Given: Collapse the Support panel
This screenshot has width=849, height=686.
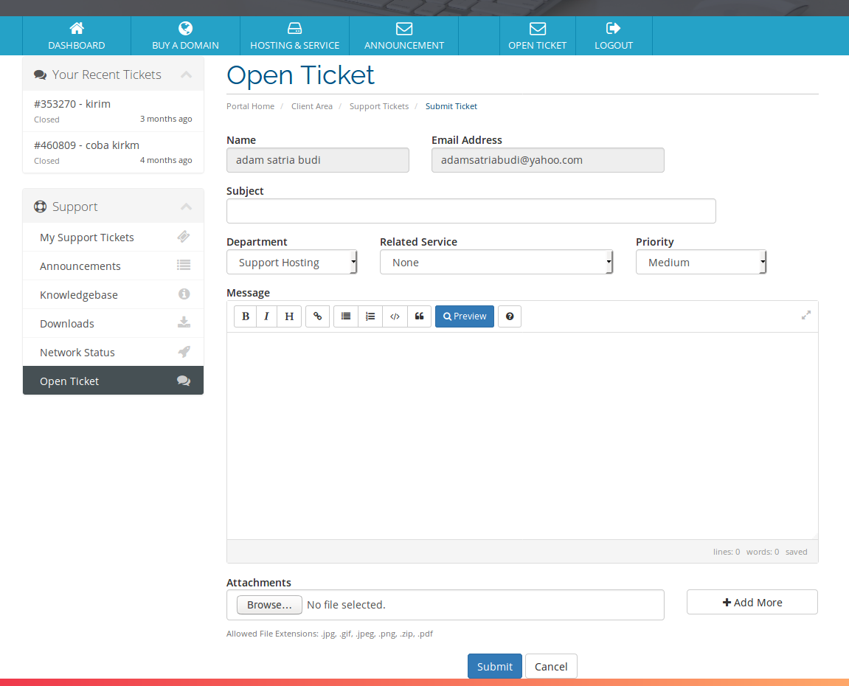Looking at the screenshot, I should (x=186, y=206).
